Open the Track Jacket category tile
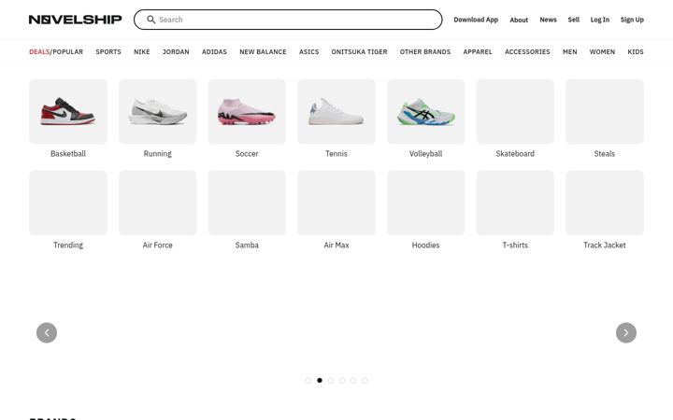673x420 pixels. 605,203
